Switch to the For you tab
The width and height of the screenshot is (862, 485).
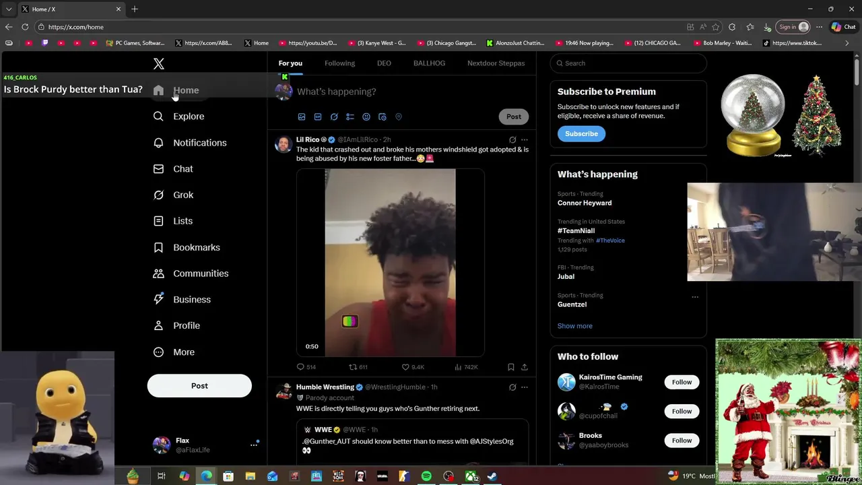click(290, 63)
